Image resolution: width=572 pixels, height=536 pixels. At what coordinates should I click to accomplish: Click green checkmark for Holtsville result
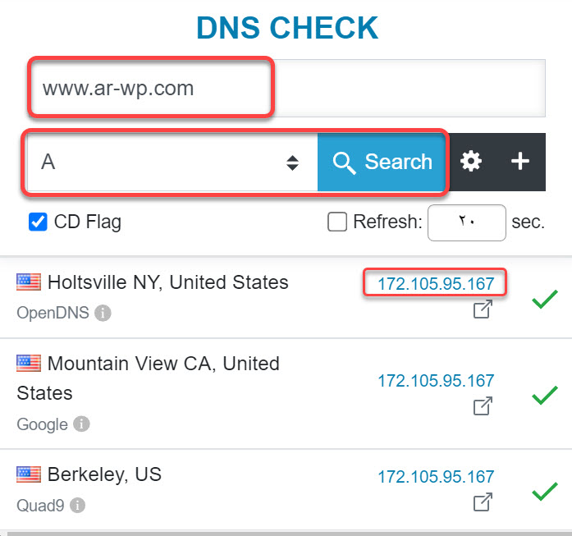(544, 300)
